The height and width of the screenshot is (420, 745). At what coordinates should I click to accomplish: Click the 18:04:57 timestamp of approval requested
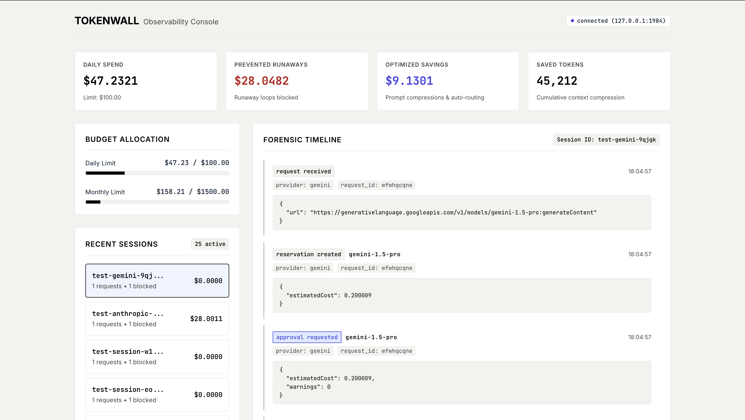click(639, 337)
